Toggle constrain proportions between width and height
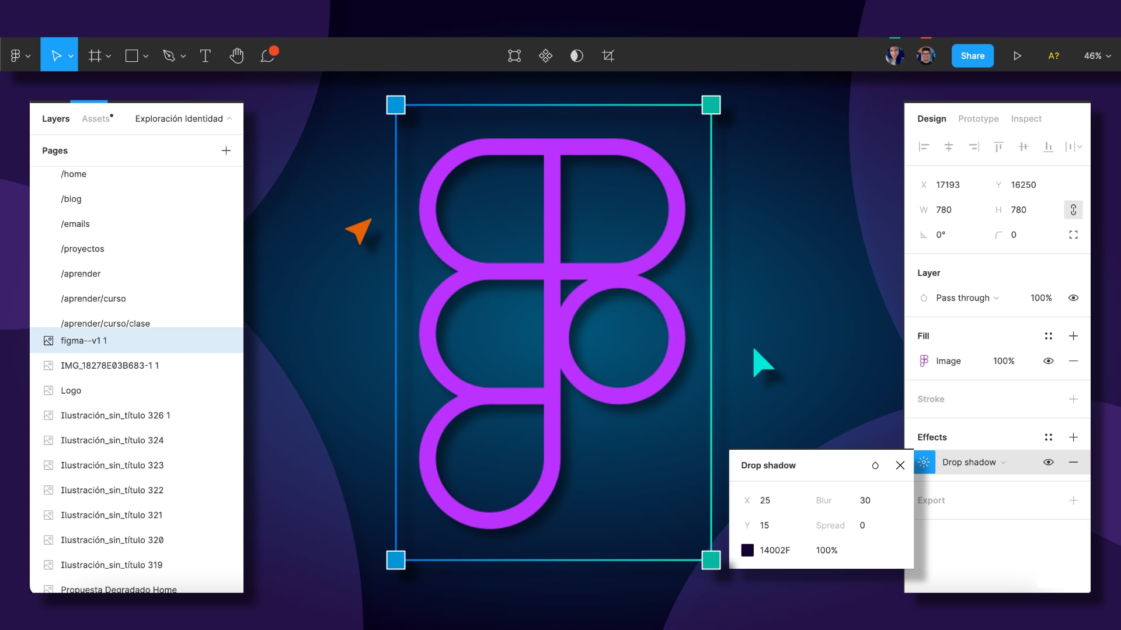The width and height of the screenshot is (1121, 630). 1073,209
